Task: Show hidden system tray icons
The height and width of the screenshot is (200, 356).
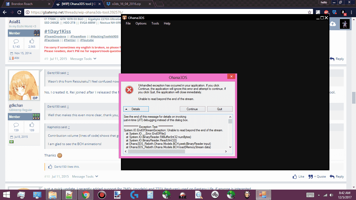Action: (x=319, y=195)
